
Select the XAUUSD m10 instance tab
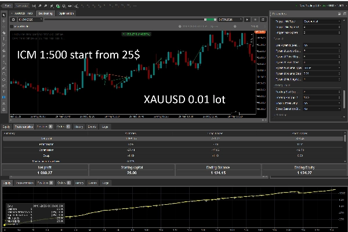22,13
